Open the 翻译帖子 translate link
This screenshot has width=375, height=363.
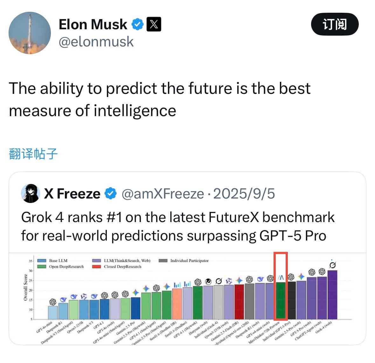[32, 154]
